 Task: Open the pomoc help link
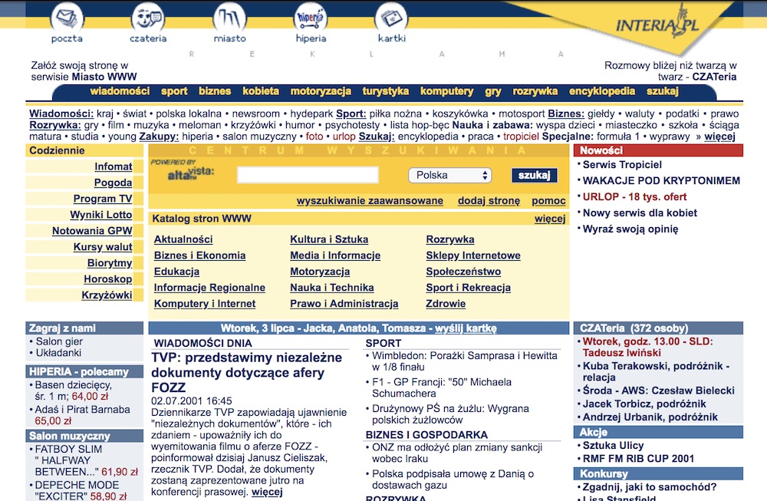click(x=549, y=200)
